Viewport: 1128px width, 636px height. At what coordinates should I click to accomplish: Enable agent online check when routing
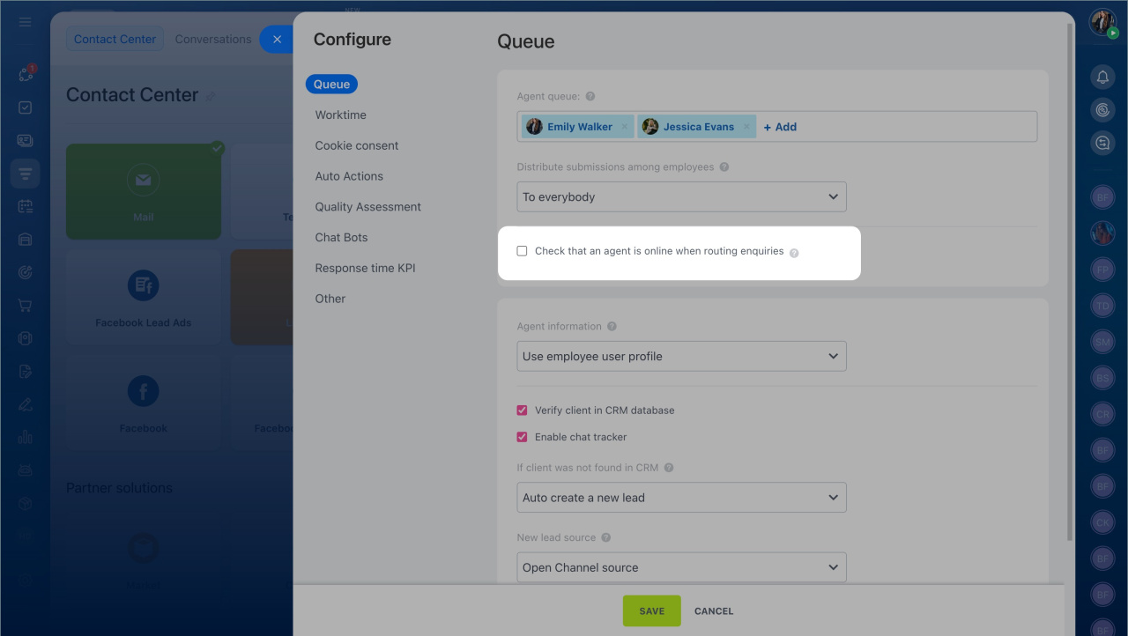(523, 251)
